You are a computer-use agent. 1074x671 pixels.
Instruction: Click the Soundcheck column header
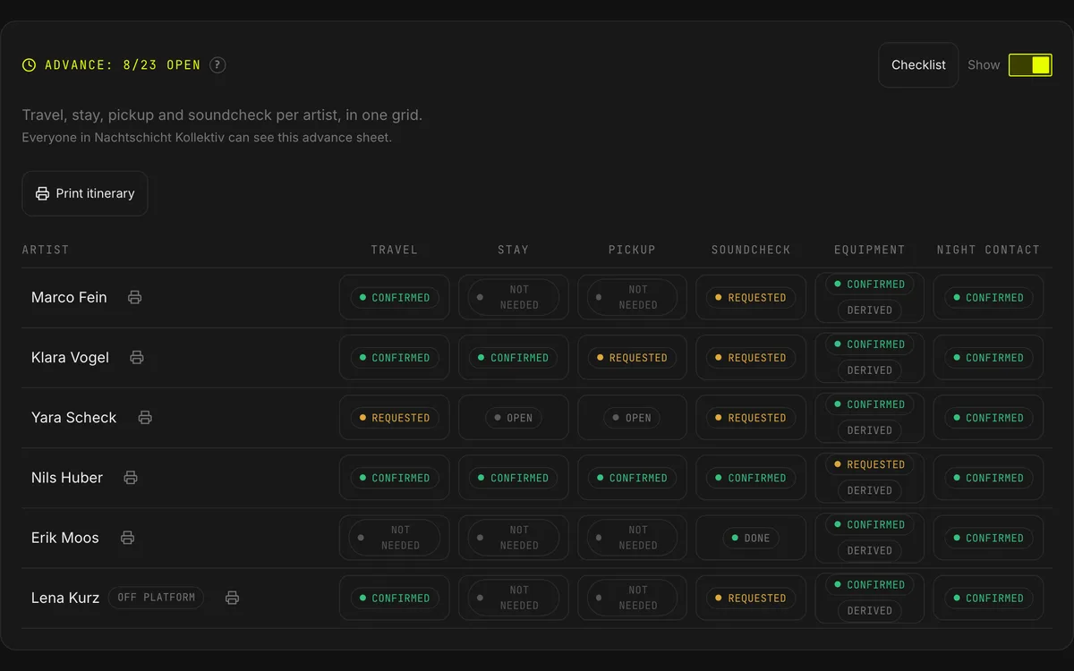(x=751, y=250)
